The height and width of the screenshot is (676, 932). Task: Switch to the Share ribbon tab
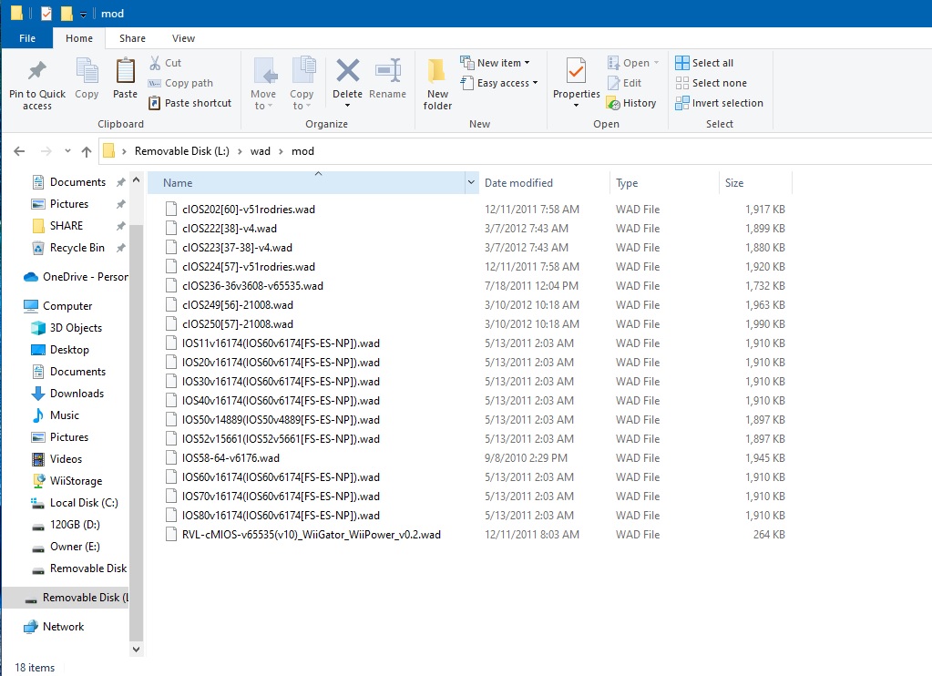coord(132,38)
